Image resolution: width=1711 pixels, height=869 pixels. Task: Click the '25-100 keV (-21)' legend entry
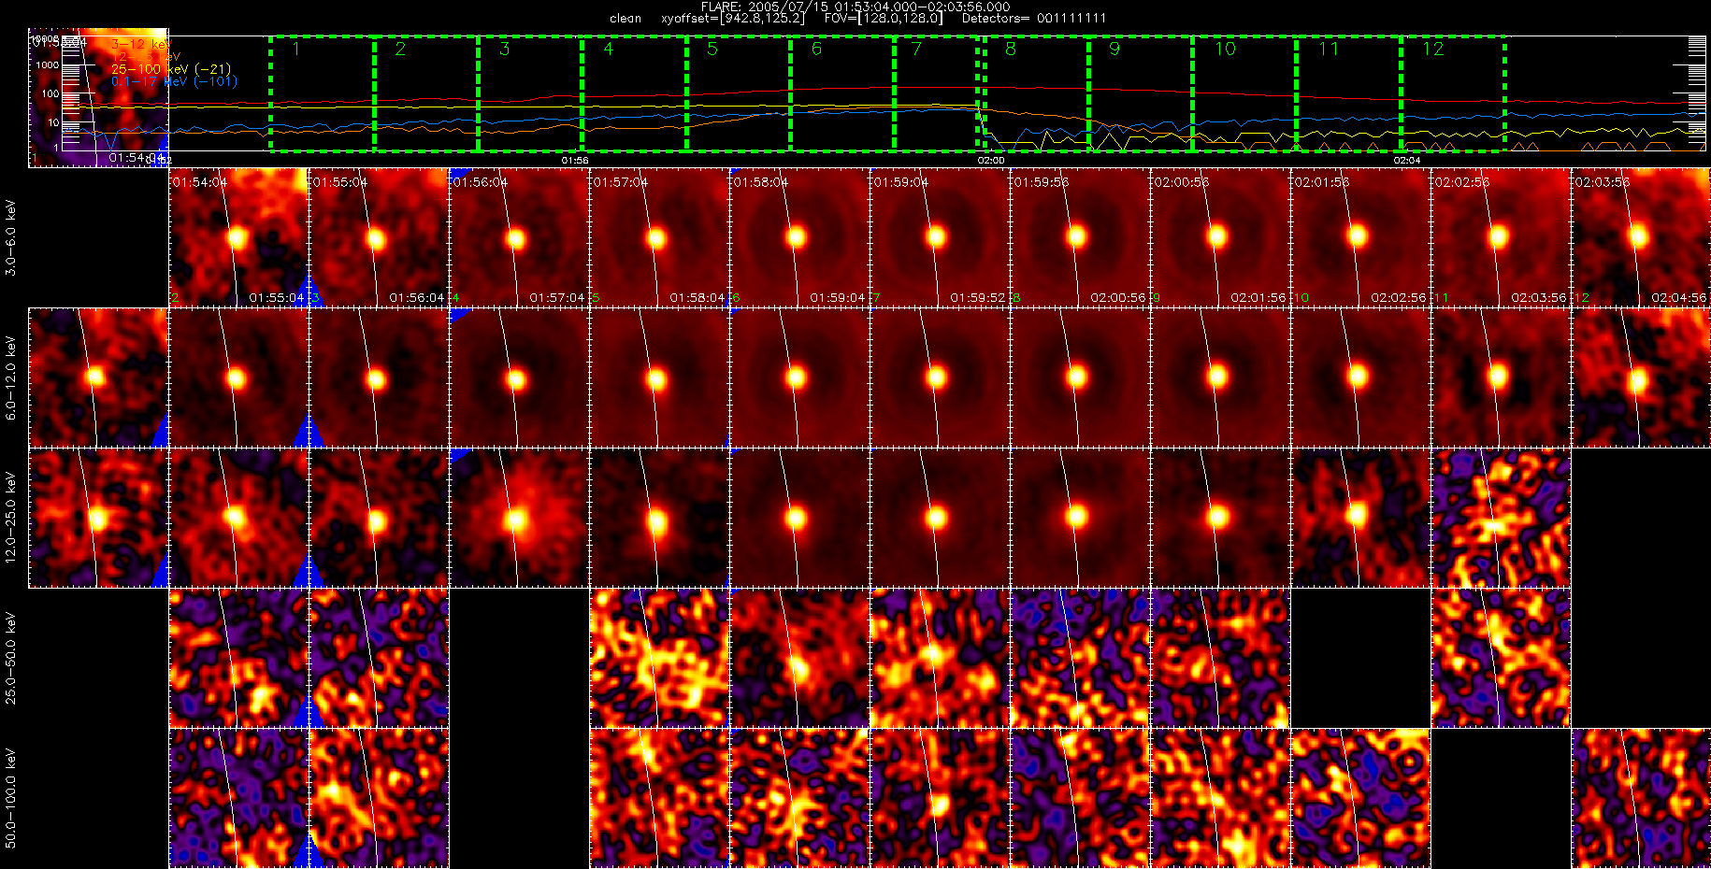click(171, 69)
